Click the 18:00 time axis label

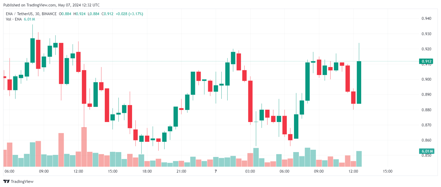coord(147,171)
